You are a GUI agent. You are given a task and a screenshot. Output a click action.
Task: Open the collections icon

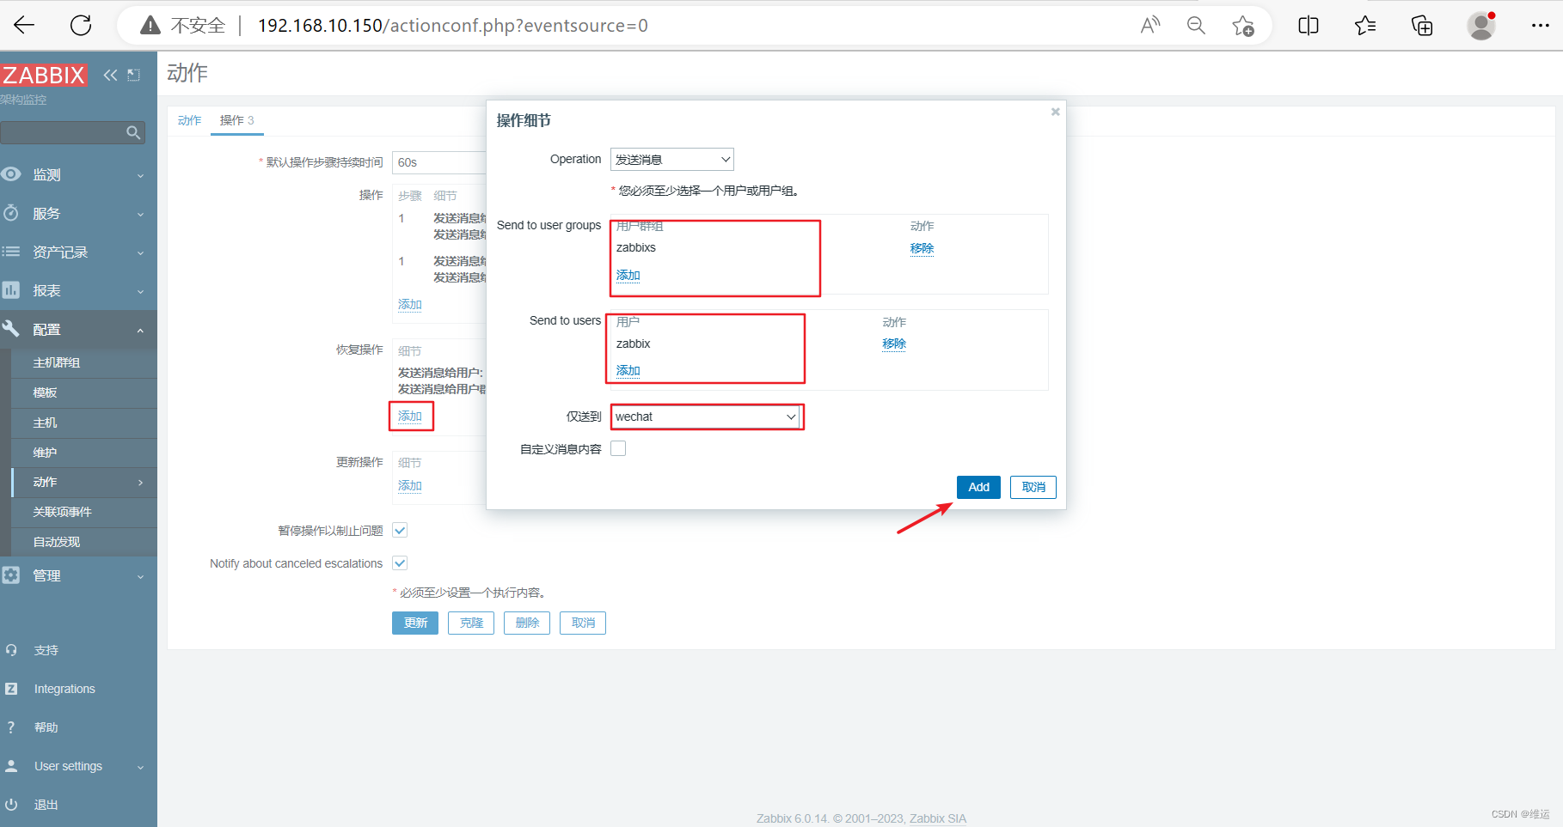pos(1422,26)
